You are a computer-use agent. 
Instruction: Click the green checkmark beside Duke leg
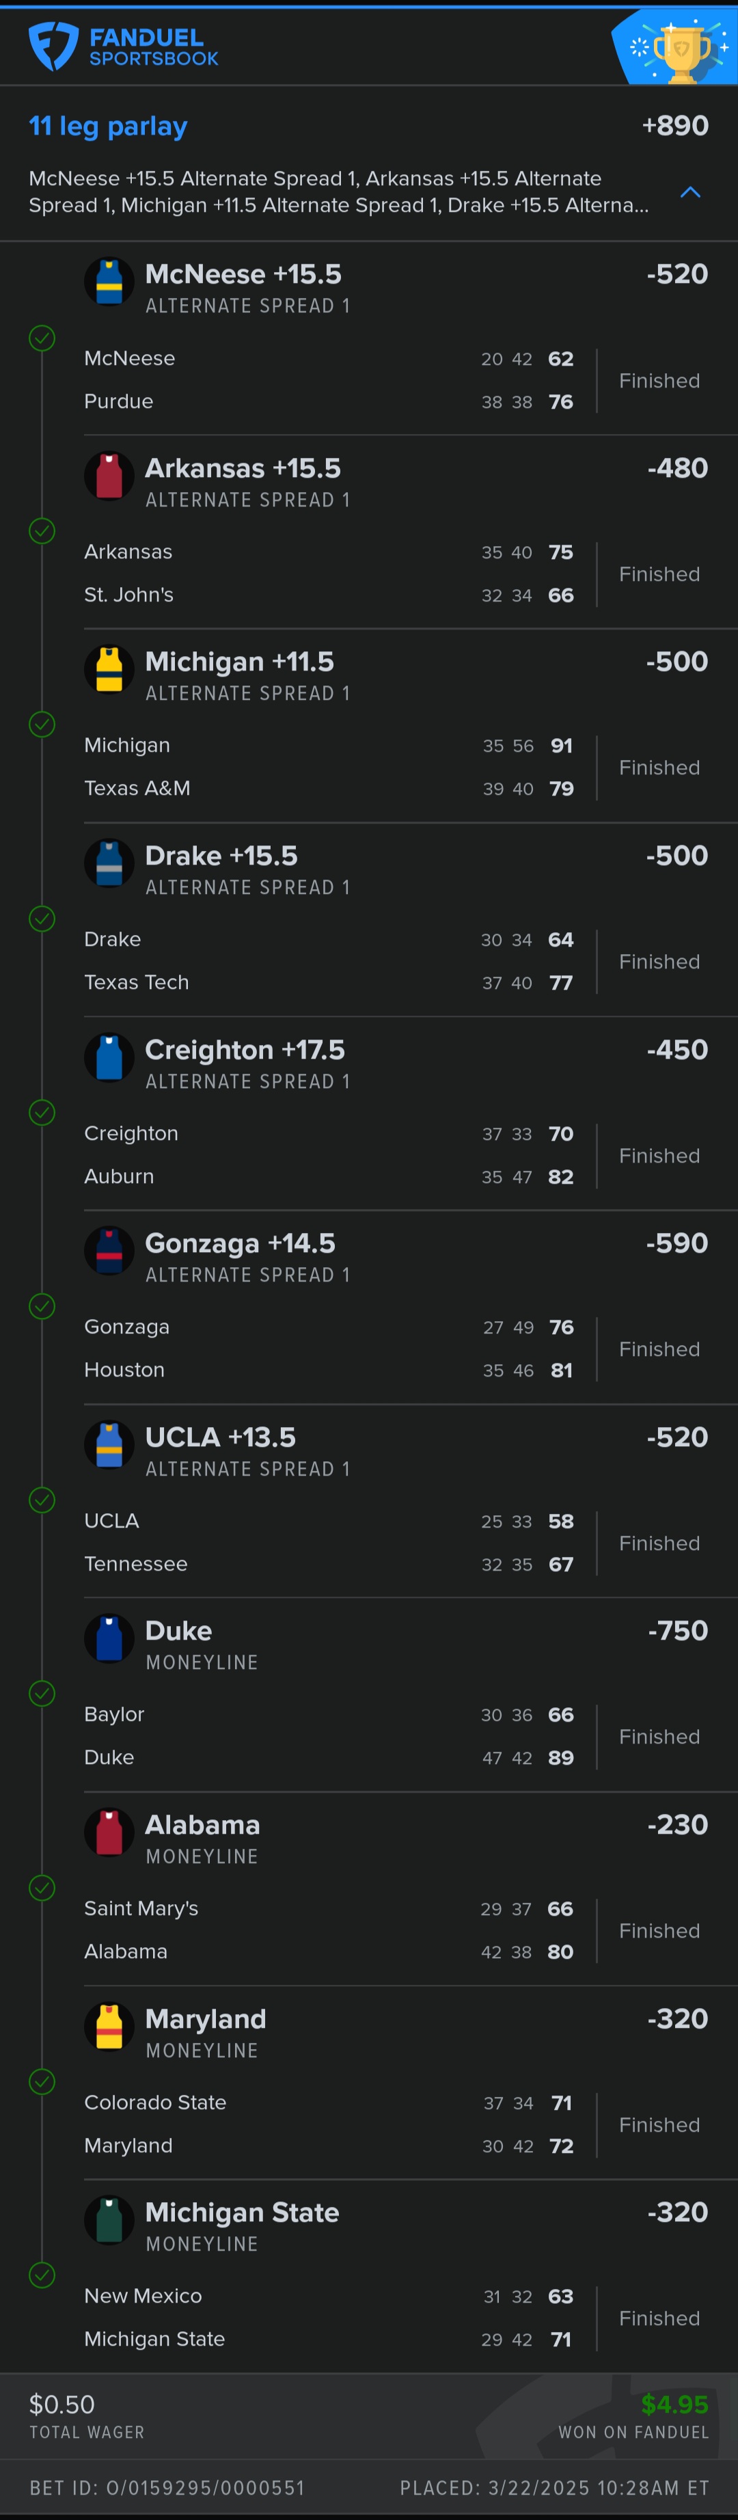coord(42,1694)
